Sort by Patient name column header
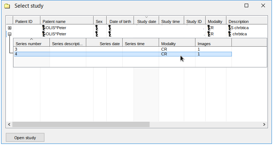The image size is (273, 145). tap(67, 20)
